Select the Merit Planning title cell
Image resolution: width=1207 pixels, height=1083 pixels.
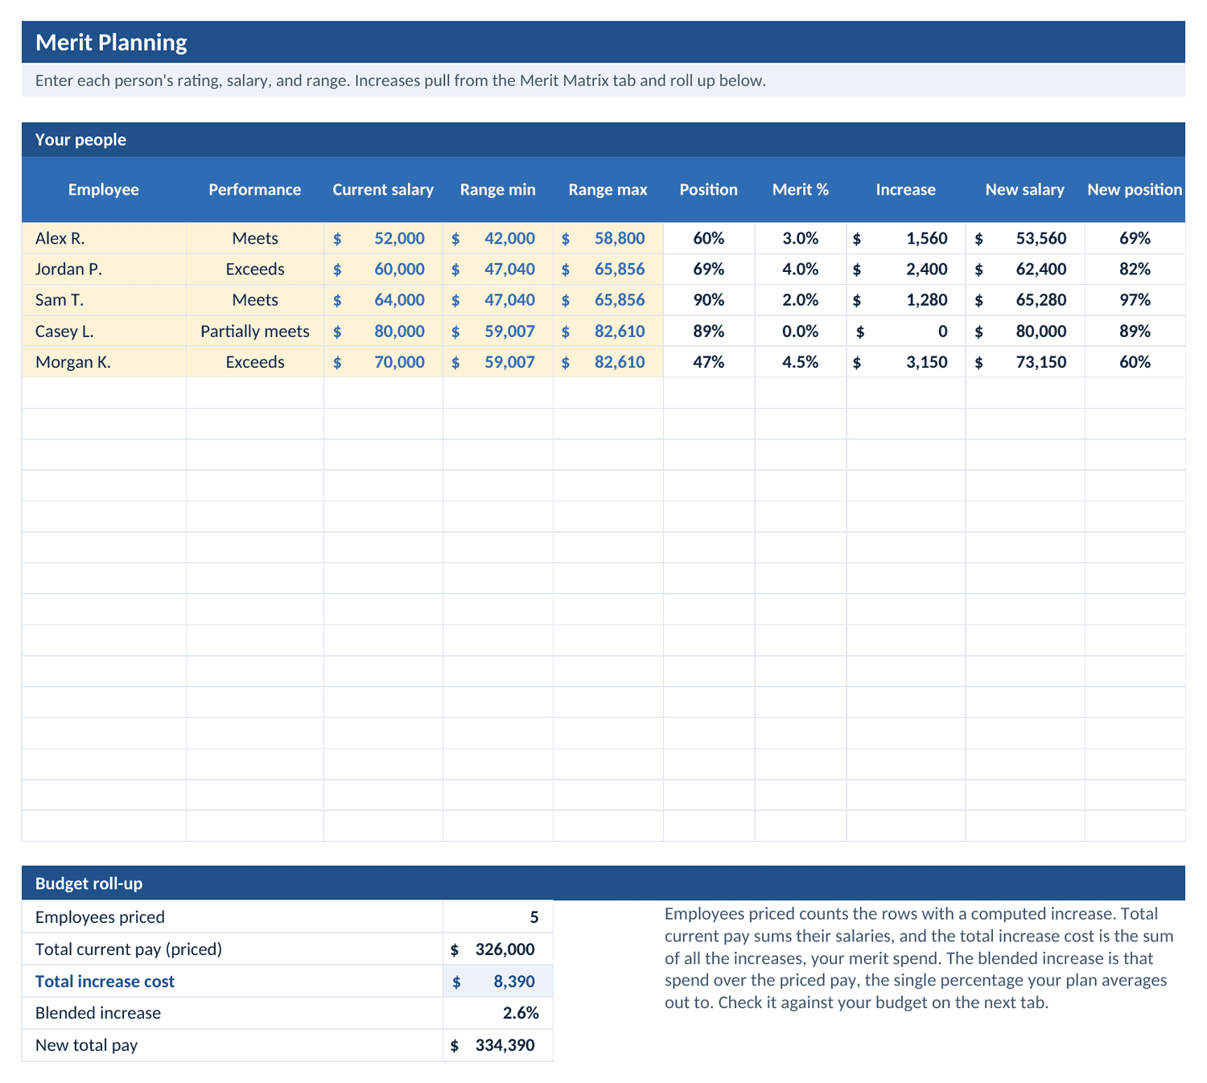click(603, 42)
